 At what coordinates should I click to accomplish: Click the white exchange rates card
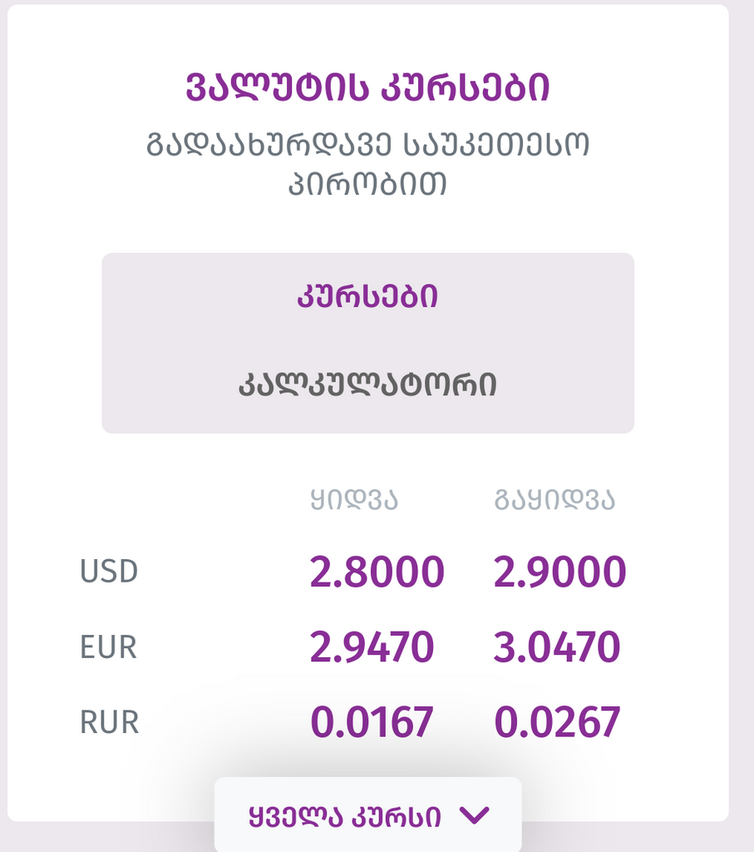(367, 413)
